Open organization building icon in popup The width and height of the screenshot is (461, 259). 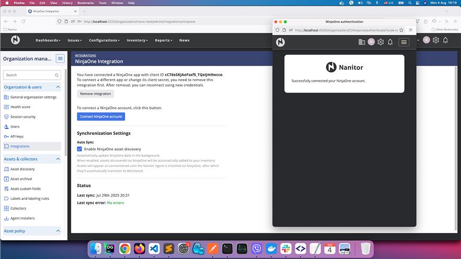tap(362, 42)
